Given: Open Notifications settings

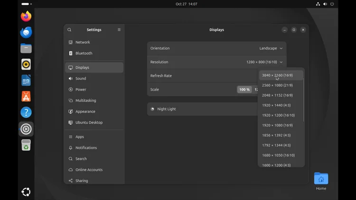Looking at the screenshot, I should click(94, 147).
